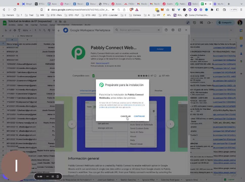
Task: Reload the page in browser toolbar
Action: [x=15, y=10]
